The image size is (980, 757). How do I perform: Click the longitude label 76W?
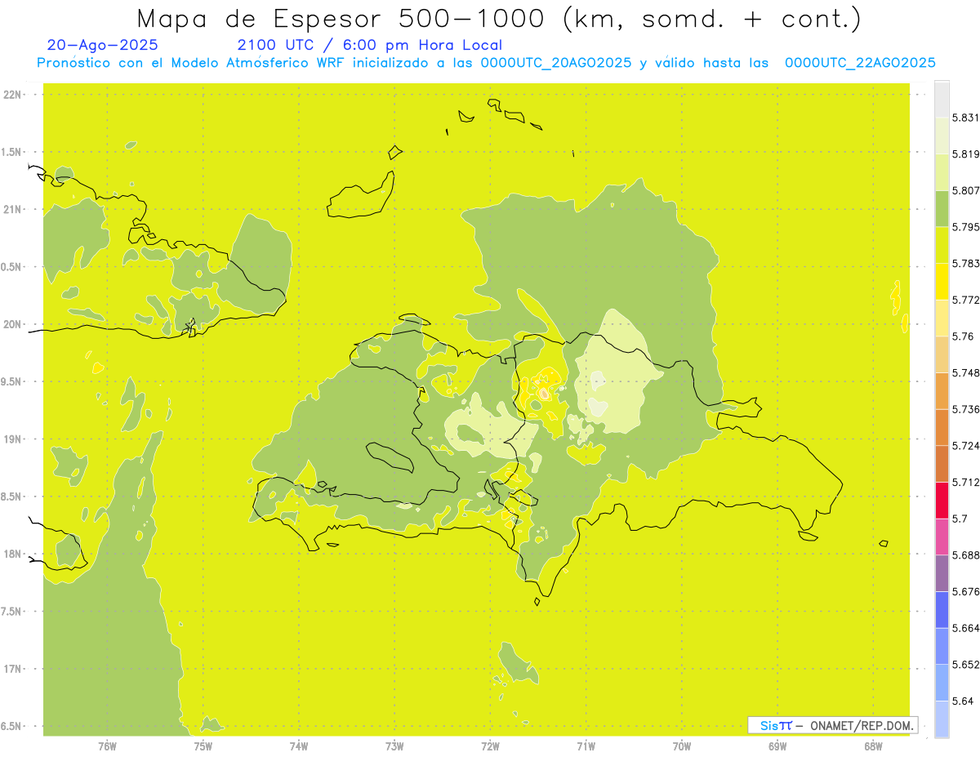click(107, 746)
